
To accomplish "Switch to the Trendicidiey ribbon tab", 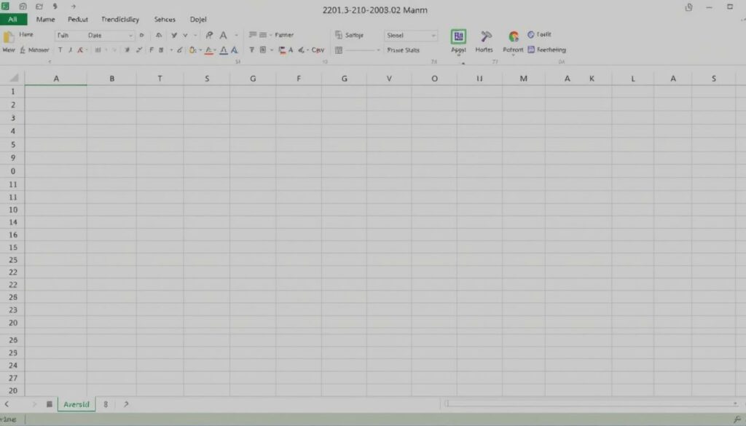I will (x=120, y=20).
